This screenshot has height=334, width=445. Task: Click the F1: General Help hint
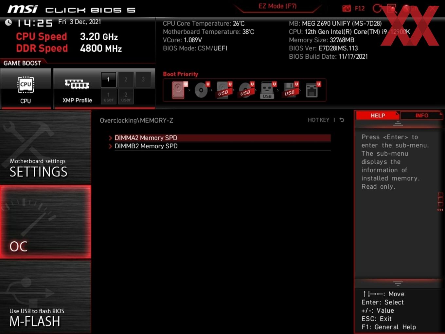389,327
